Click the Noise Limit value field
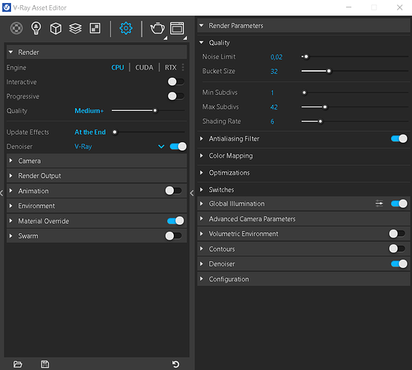Screen dimensions: 412x370 coord(277,57)
